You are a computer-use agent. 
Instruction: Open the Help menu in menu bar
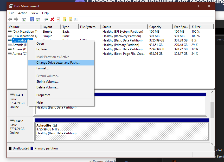(45, 13)
